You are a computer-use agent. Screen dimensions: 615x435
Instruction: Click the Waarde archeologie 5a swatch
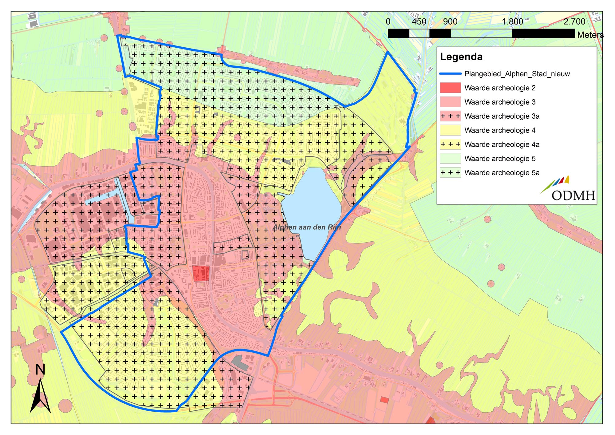coord(450,173)
